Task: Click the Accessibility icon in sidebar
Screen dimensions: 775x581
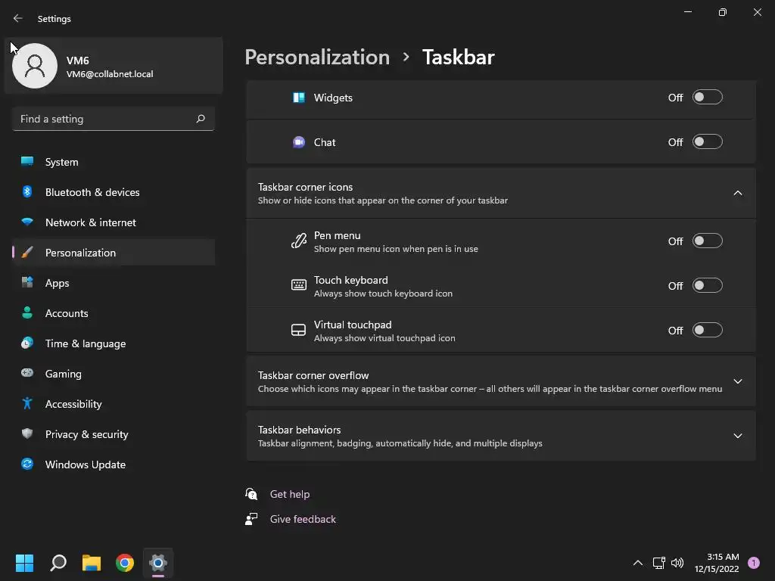Action: [x=27, y=404]
